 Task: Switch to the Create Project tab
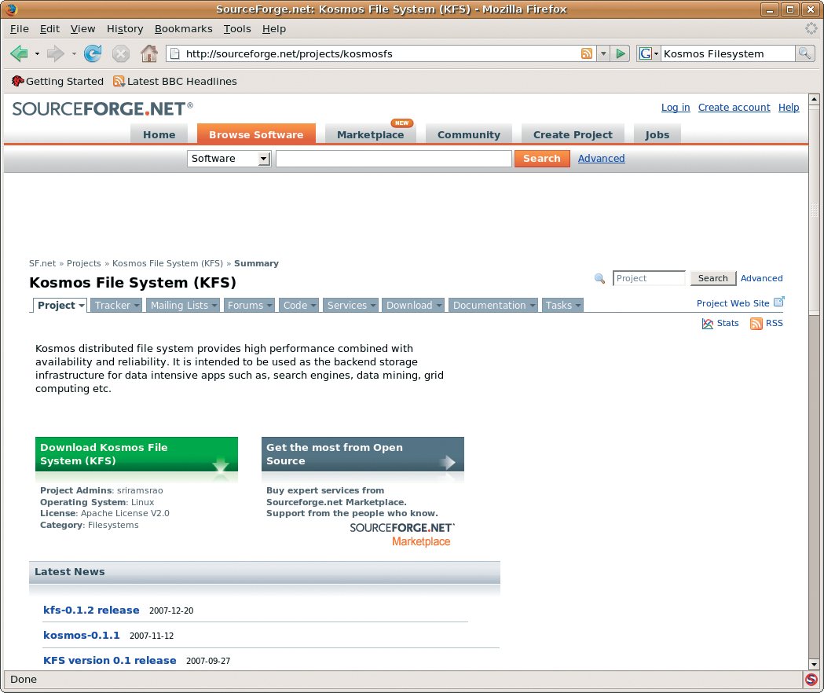[x=573, y=134]
